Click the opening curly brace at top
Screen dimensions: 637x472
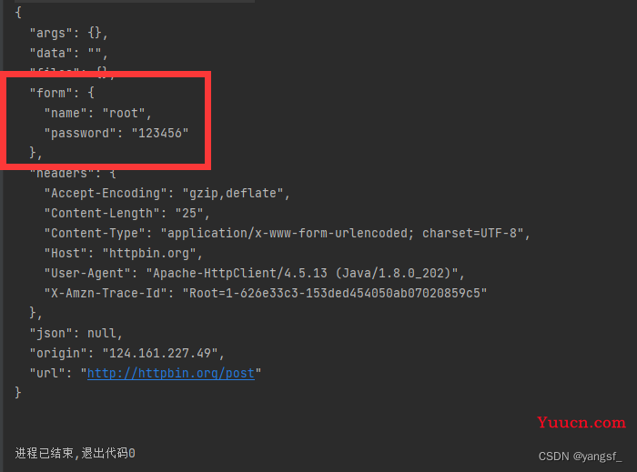pyautogui.click(x=18, y=12)
